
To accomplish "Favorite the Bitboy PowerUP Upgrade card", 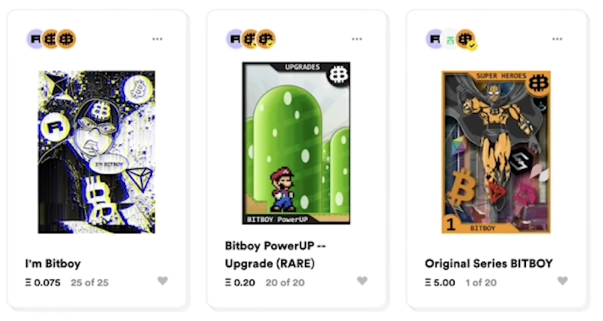I will 362,281.
